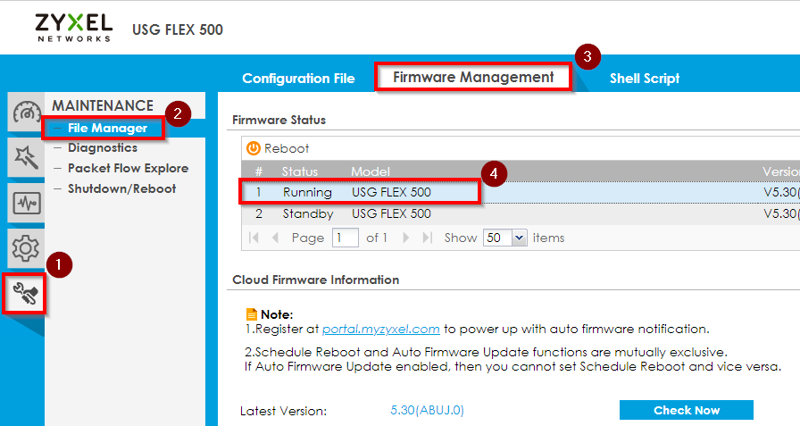Click the Check Now button
800x426 pixels.
(x=686, y=410)
